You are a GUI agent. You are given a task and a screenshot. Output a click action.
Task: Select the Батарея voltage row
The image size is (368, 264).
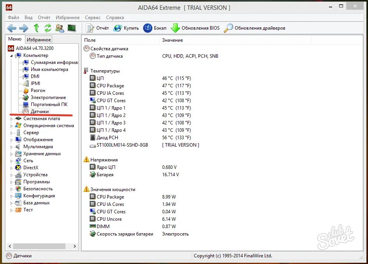(134, 175)
